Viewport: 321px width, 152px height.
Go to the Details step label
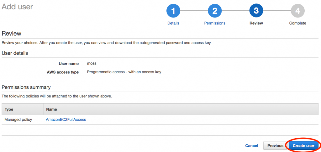[x=173, y=23]
